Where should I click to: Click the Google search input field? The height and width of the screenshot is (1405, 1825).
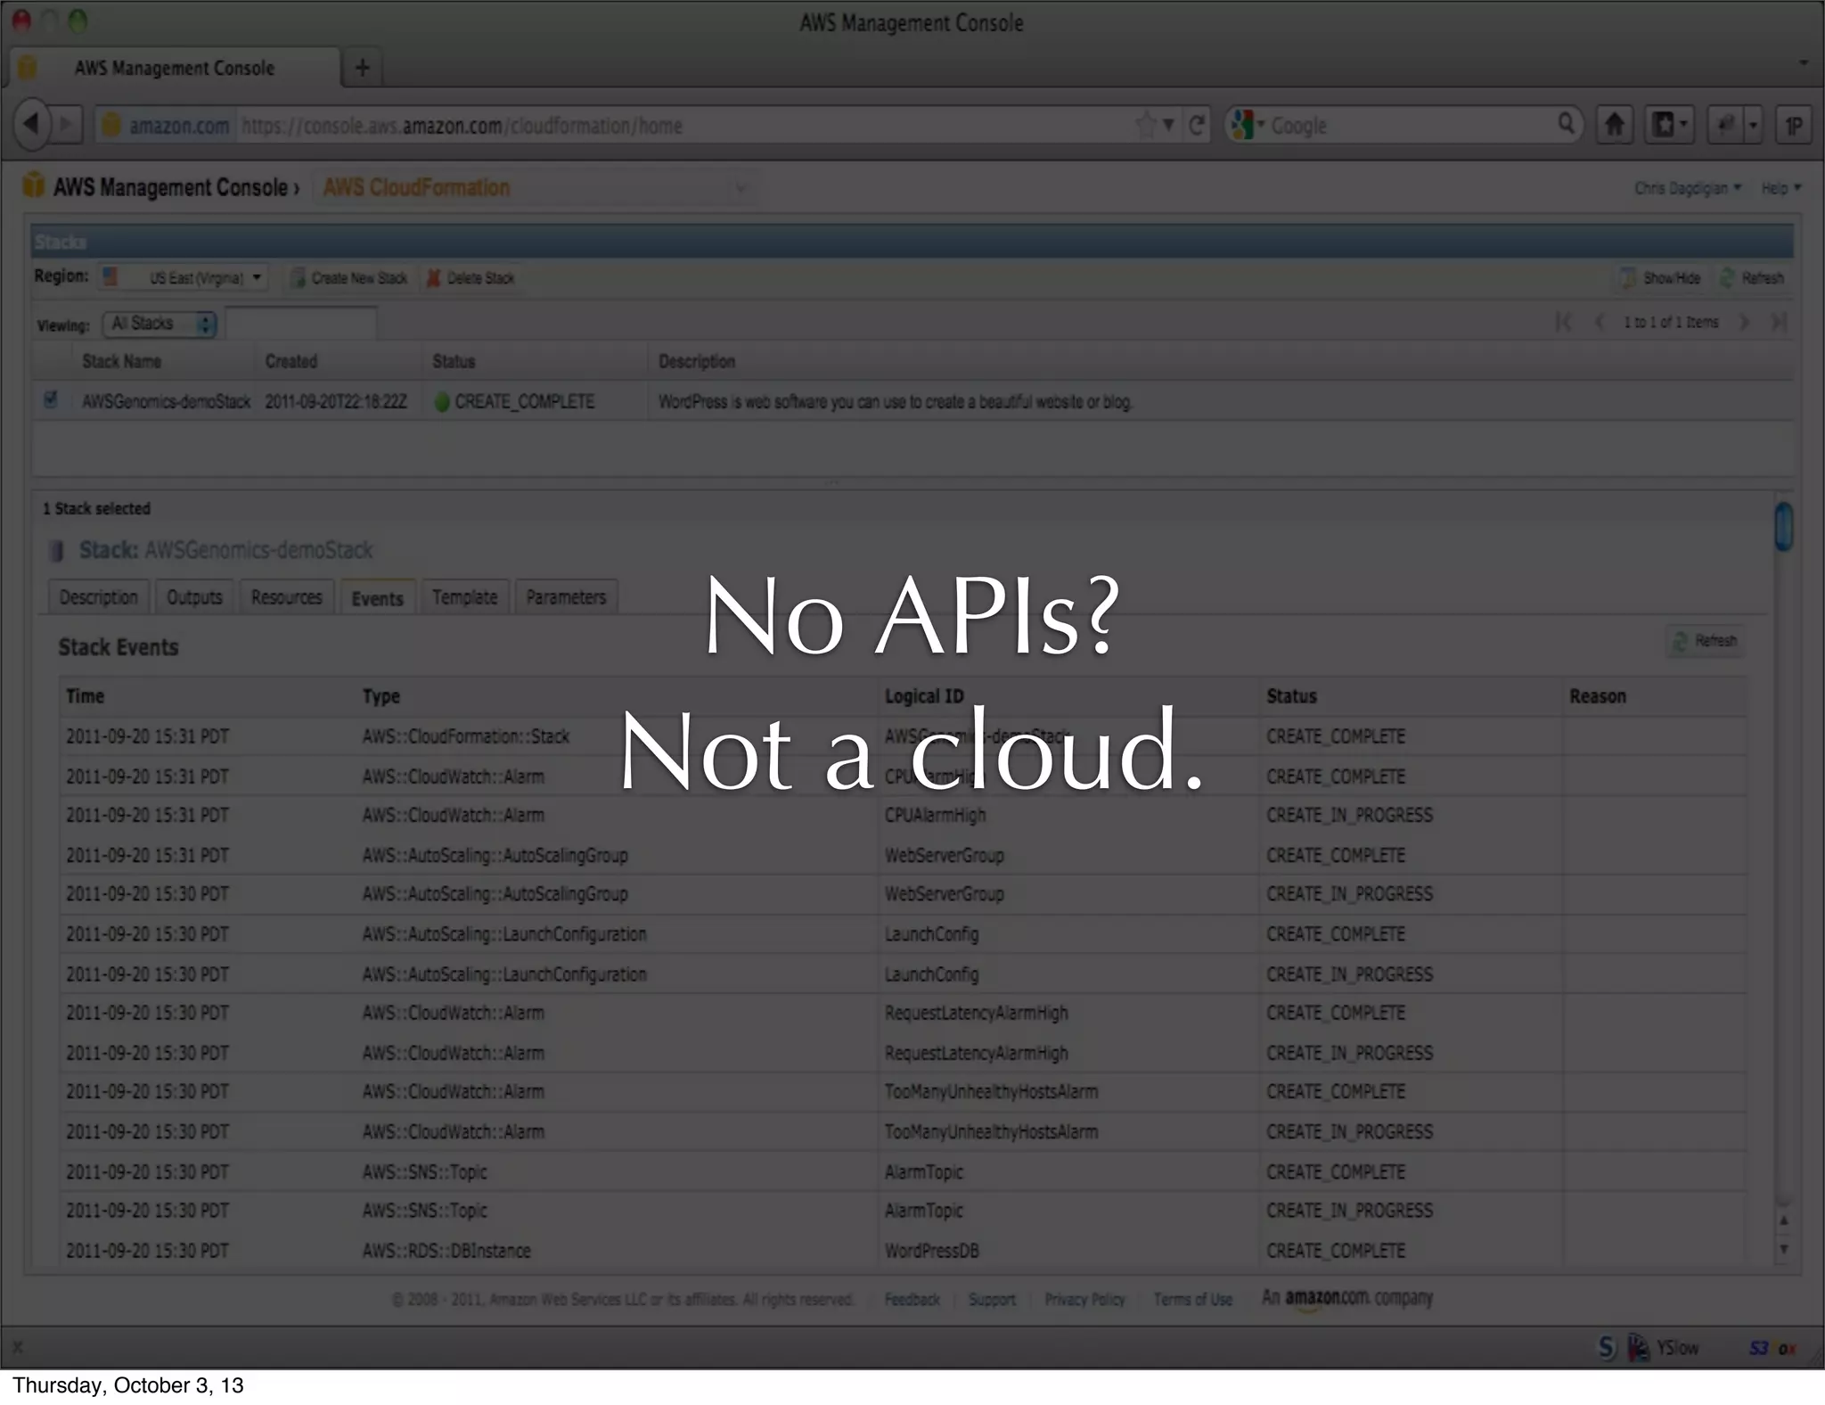click(1411, 126)
